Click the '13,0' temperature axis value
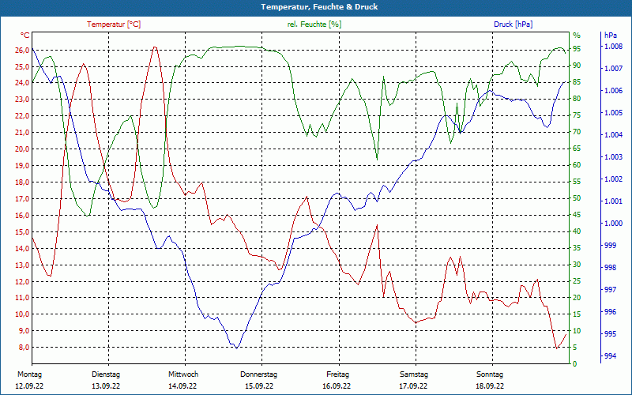Screen dimensions: 632x395 (x=23, y=265)
